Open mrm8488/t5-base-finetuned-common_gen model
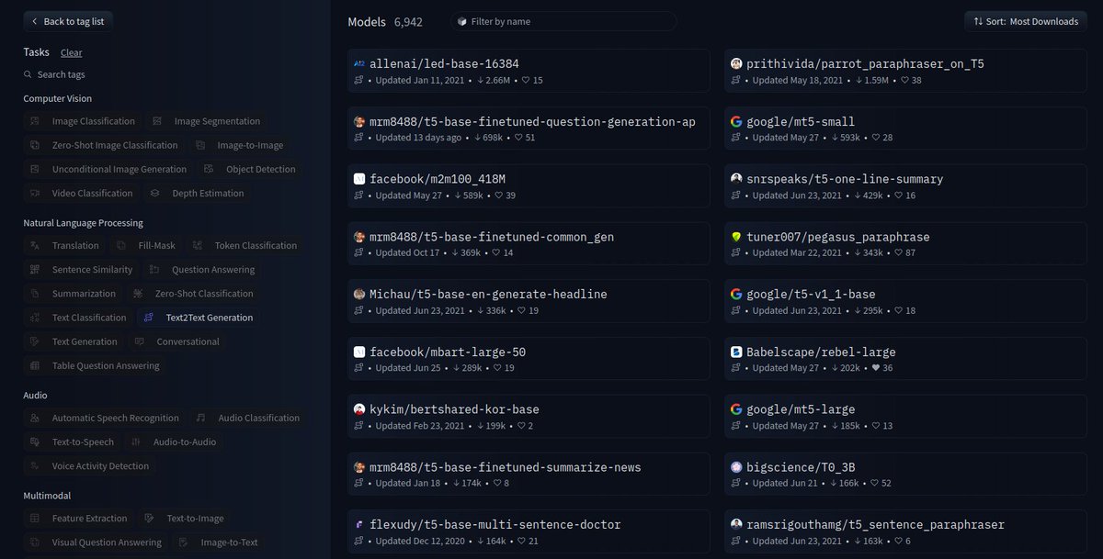Screen dimensions: 1103x559 [x=529, y=244]
